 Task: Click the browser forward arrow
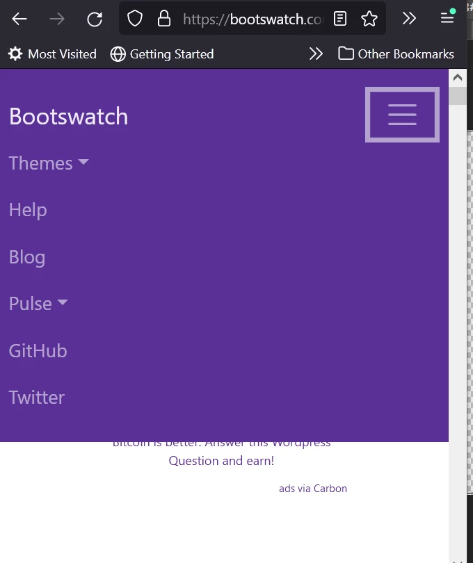57,19
